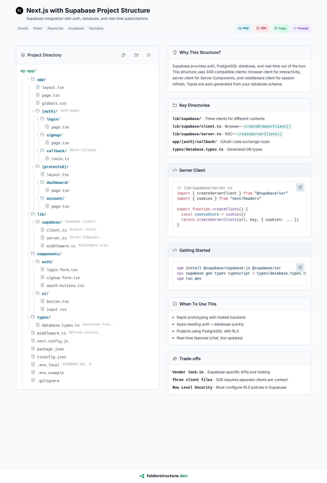327x483 pixels.
Task: Expand Project Directory to fullscreen
Action: coord(149,55)
